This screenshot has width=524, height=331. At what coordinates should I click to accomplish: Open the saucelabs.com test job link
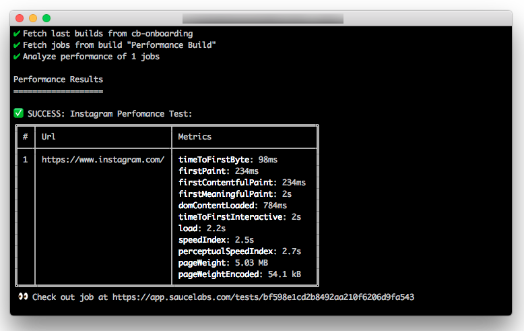[263, 297]
